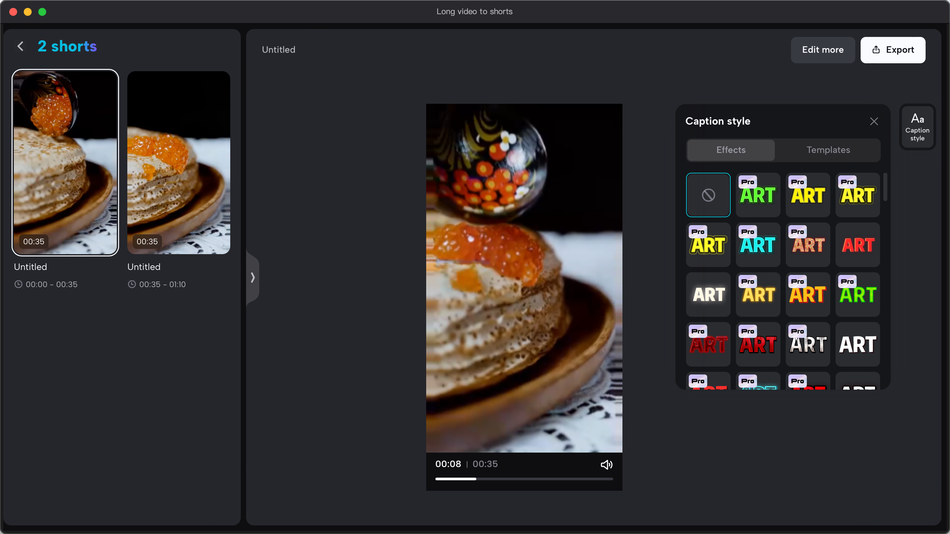950x534 pixels.
Task: Click the 00:35 - 01:10 time range text
Action: click(162, 284)
